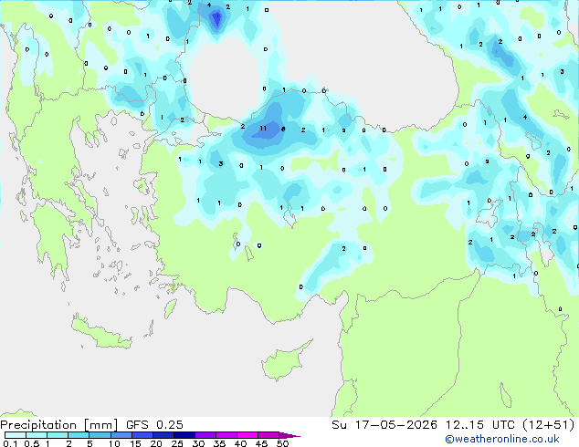Click the above-50 arrow tip of legend
This screenshot has width=579, height=447.
click(x=289, y=435)
